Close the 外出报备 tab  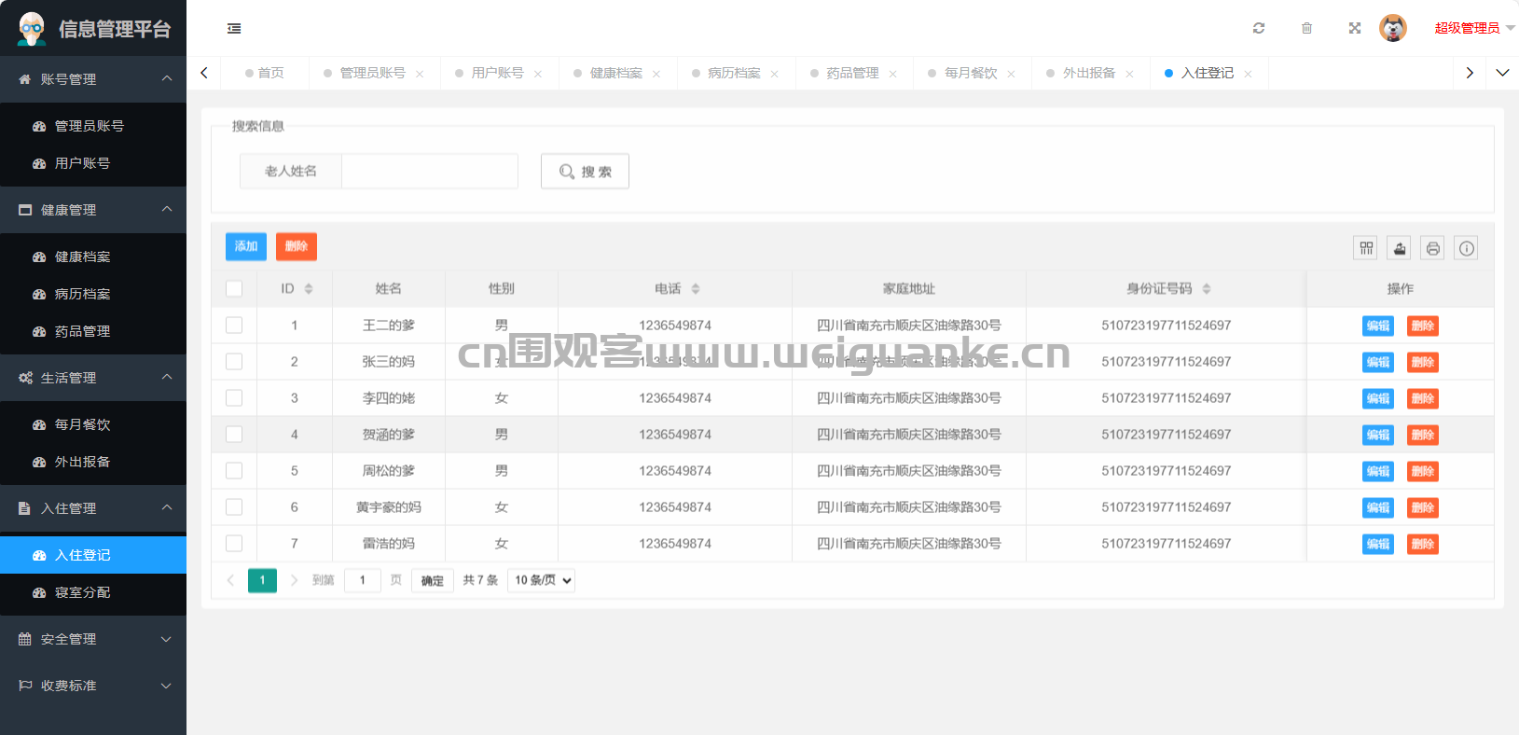pos(1130,74)
